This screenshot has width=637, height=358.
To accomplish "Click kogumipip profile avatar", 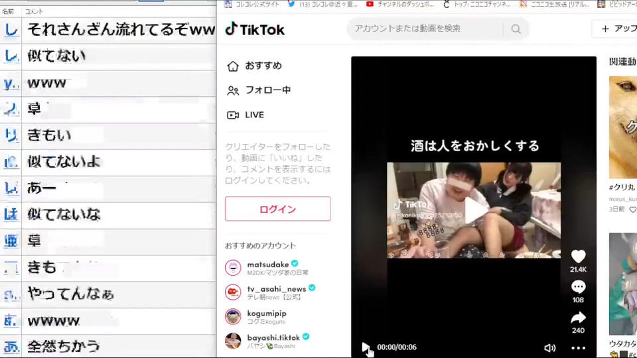I will click(233, 317).
